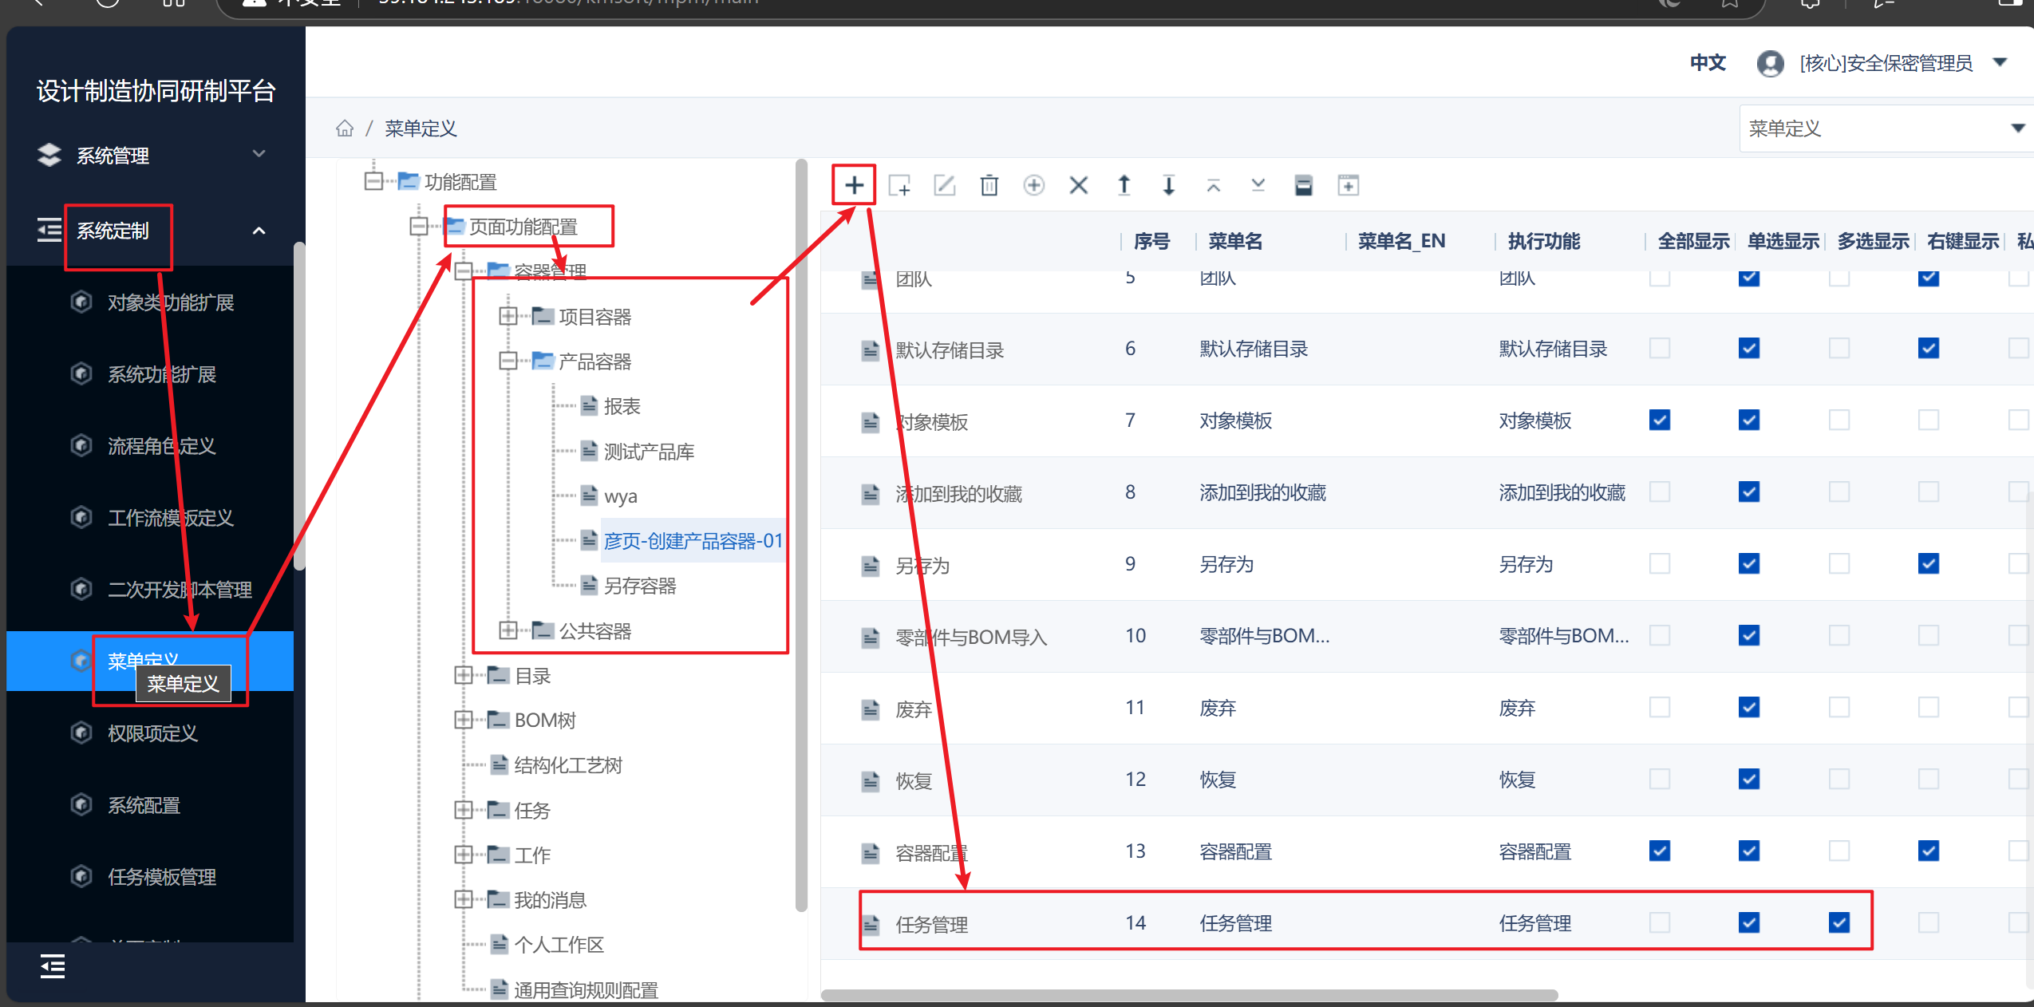
Task: Collapse the 页面功能配置 tree node
Action: pyautogui.click(x=418, y=227)
